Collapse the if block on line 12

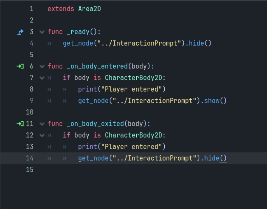42,135
